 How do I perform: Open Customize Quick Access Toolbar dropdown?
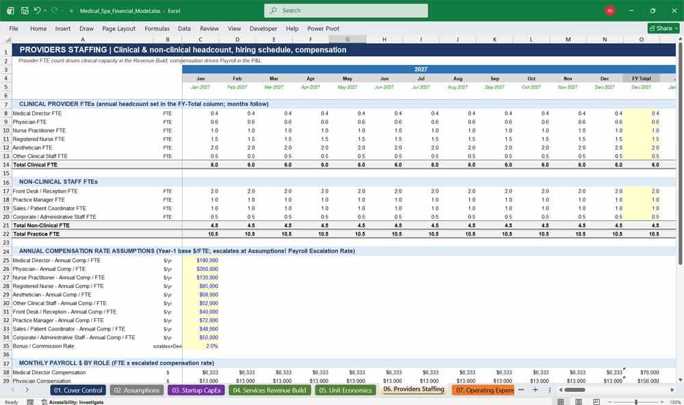pyautogui.click(x=71, y=11)
